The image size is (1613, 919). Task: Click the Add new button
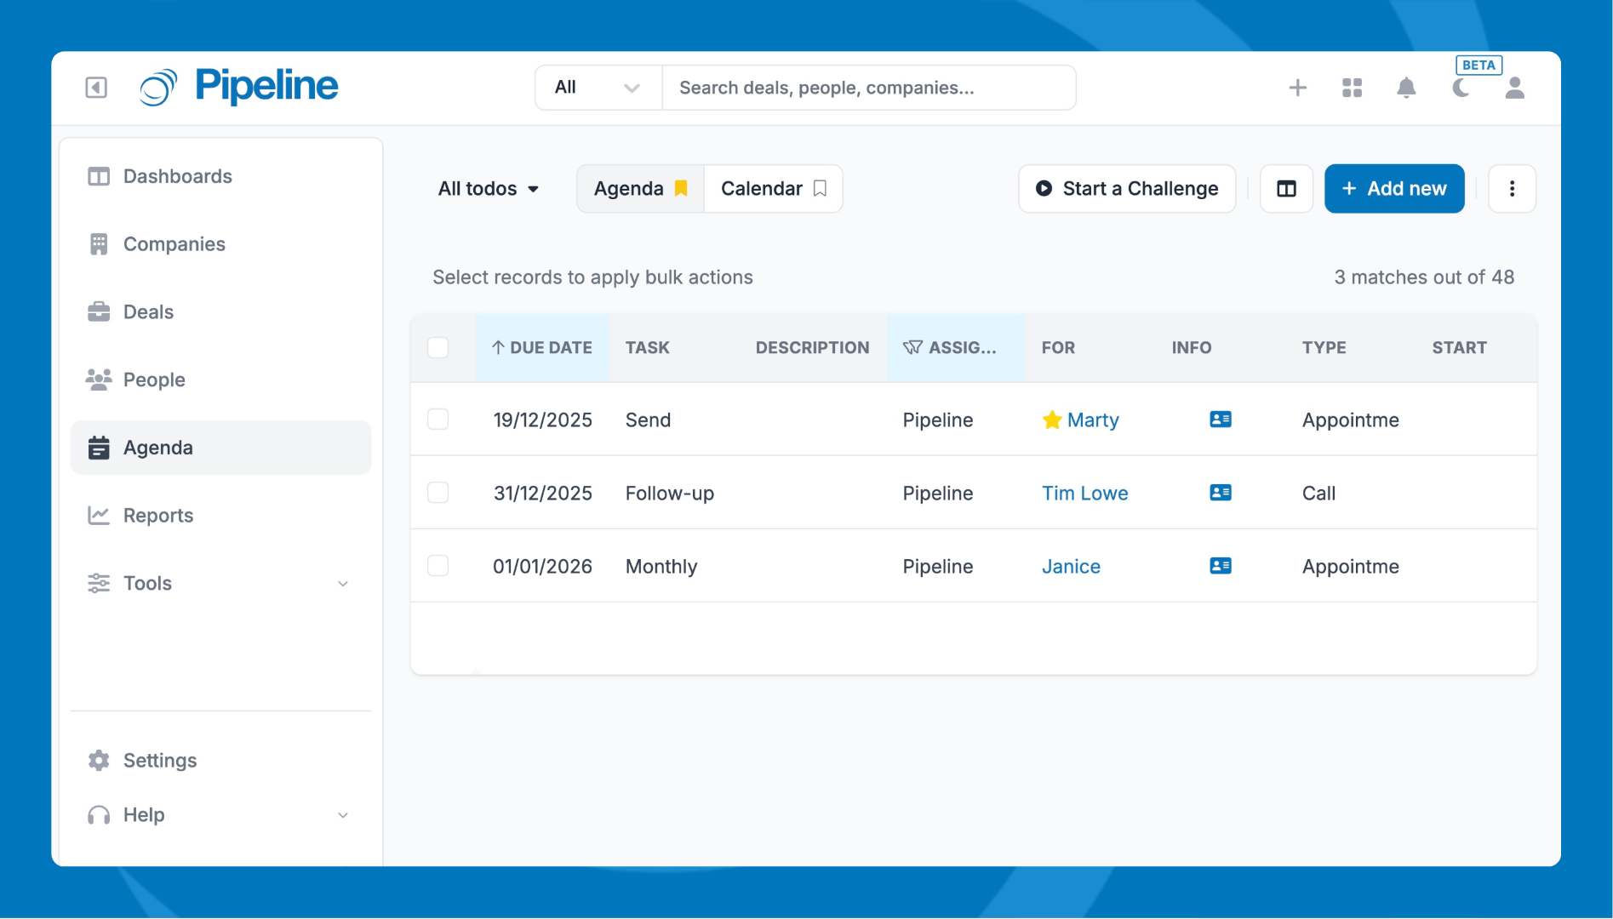(x=1393, y=189)
